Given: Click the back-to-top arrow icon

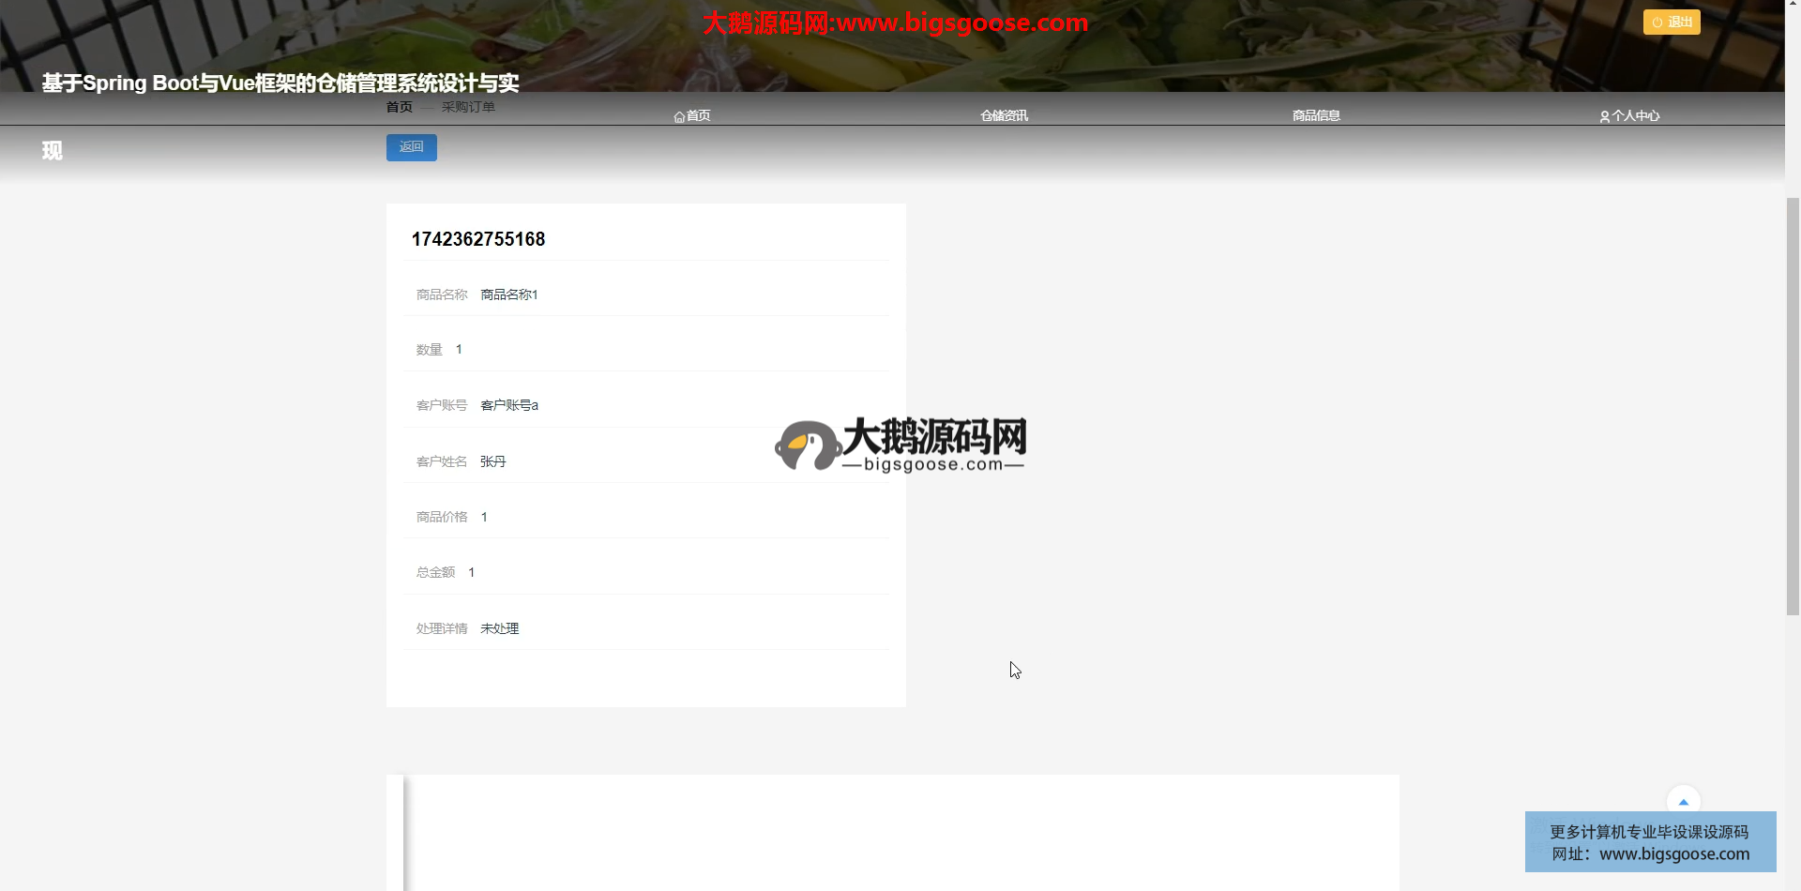Looking at the screenshot, I should [1683, 802].
